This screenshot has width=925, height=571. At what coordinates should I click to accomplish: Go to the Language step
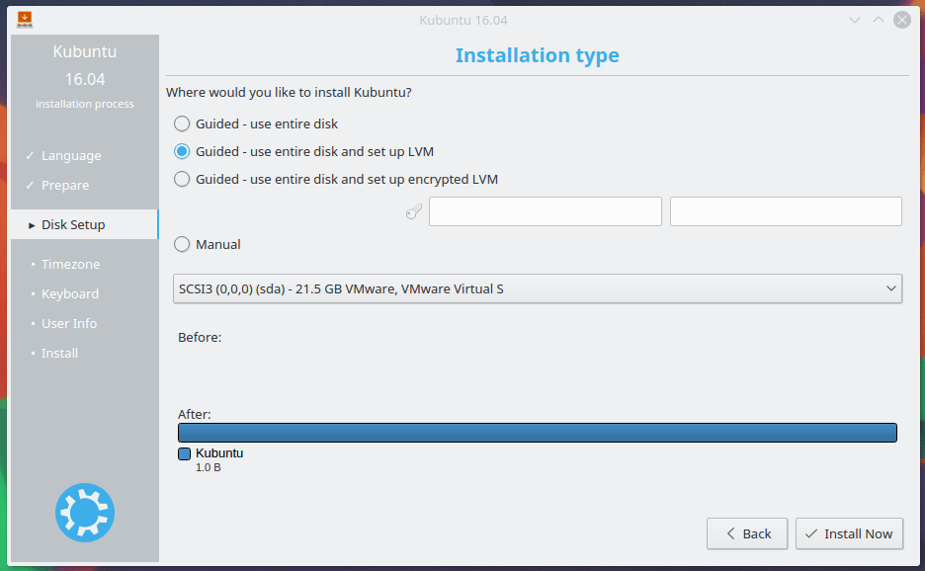tap(71, 156)
